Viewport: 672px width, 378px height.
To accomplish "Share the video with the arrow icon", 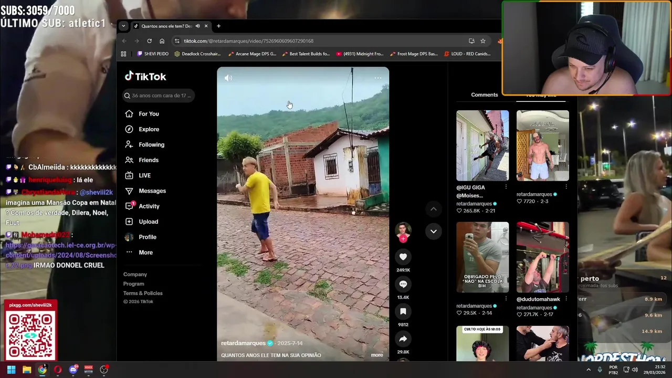I will [x=403, y=339].
